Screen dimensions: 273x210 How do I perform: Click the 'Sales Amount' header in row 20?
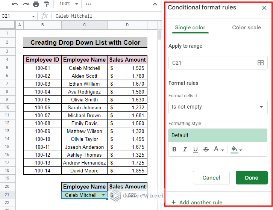point(127,186)
